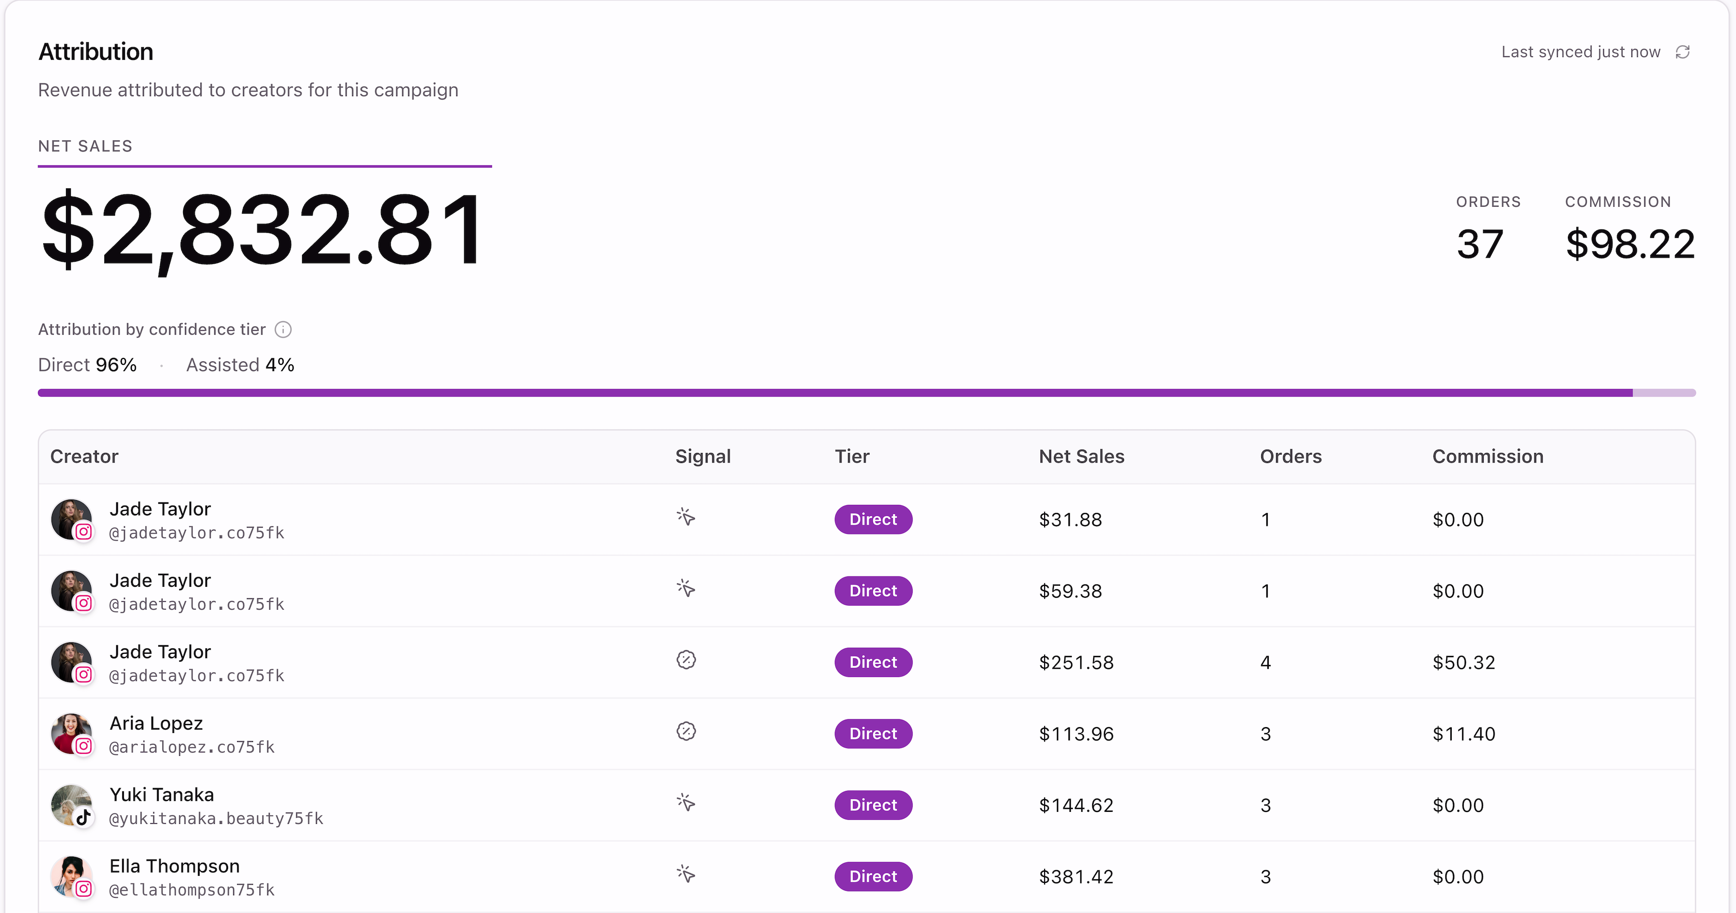Click the 'Assisted 4%' label
This screenshot has width=1736, height=913.
pos(240,364)
